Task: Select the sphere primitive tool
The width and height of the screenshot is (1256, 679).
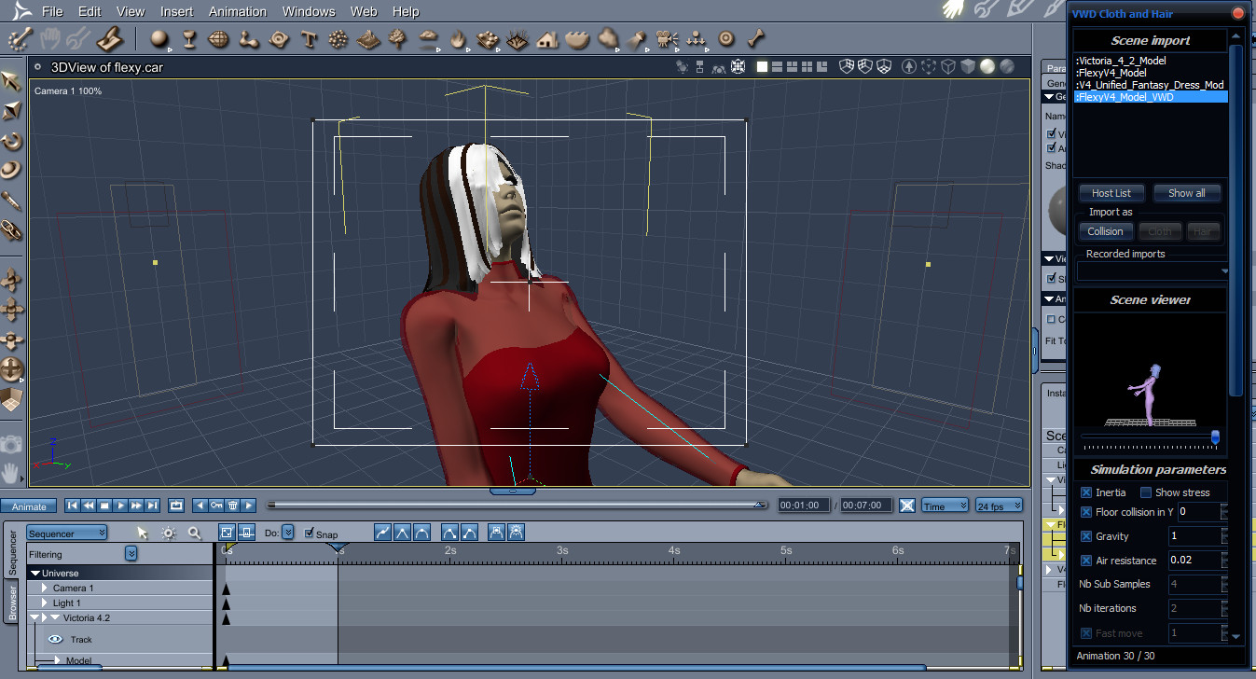Action: click(x=159, y=39)
